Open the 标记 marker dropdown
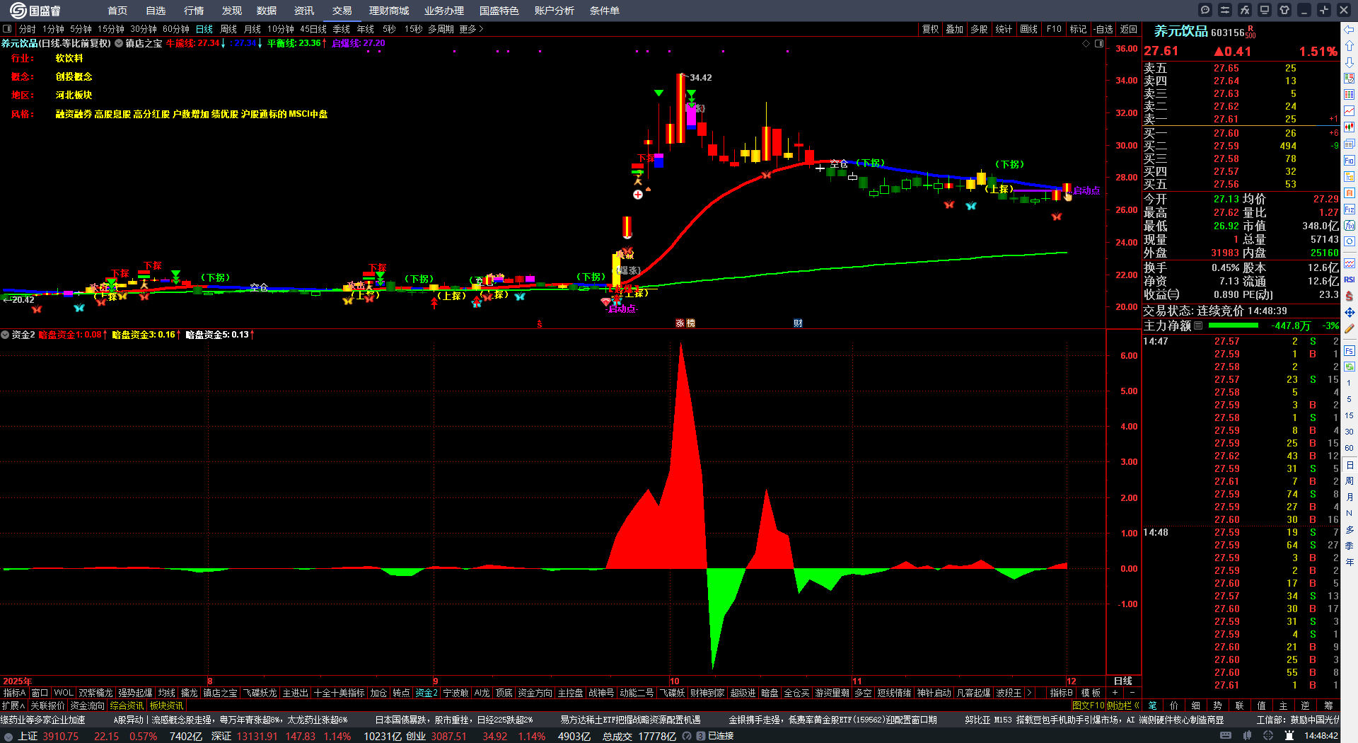Image resolution: width=1358 pixels, height=743 pixels. 1078,29
